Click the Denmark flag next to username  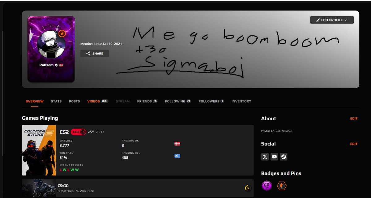61,65
